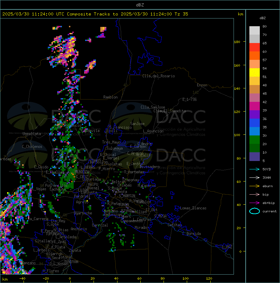The width and height of the screenshot is (280, 283).
Task: Click the Potrerillos map label
Action: [x=56, y=186]
